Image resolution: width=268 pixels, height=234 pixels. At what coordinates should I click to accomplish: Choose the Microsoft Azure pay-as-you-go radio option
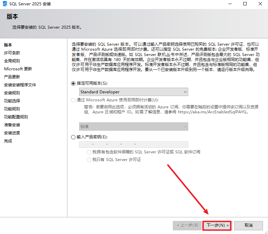[73, 100]
